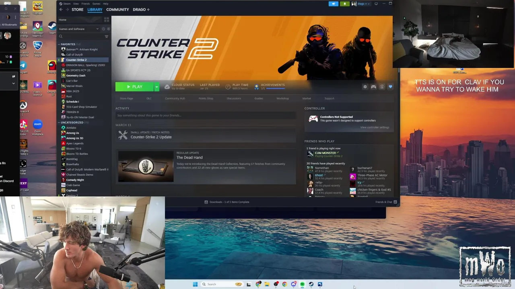The height and width of the screenshot is (289, 515).
Task: Open advanced filter options in library search
Action: coord(107,37)
